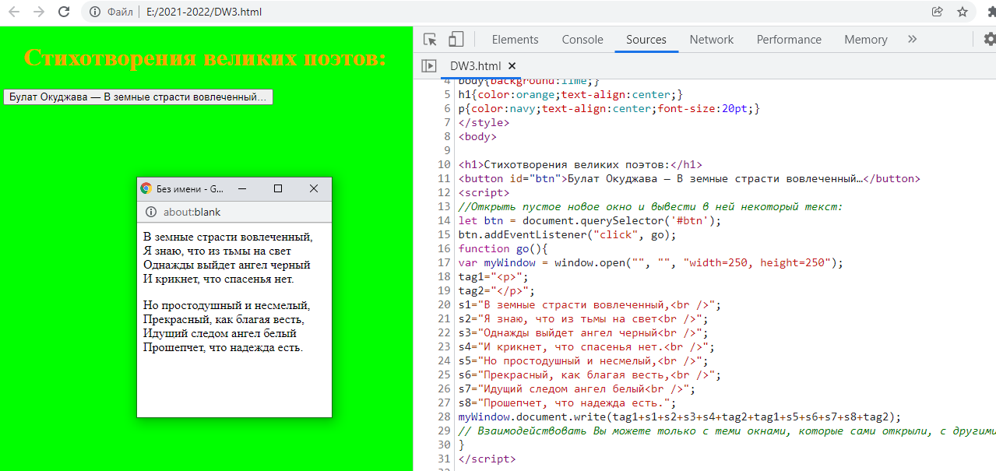This screenshot has height=471, width=996.
Task: Toggle the device toolbar emulation
Action: [456, 40]
